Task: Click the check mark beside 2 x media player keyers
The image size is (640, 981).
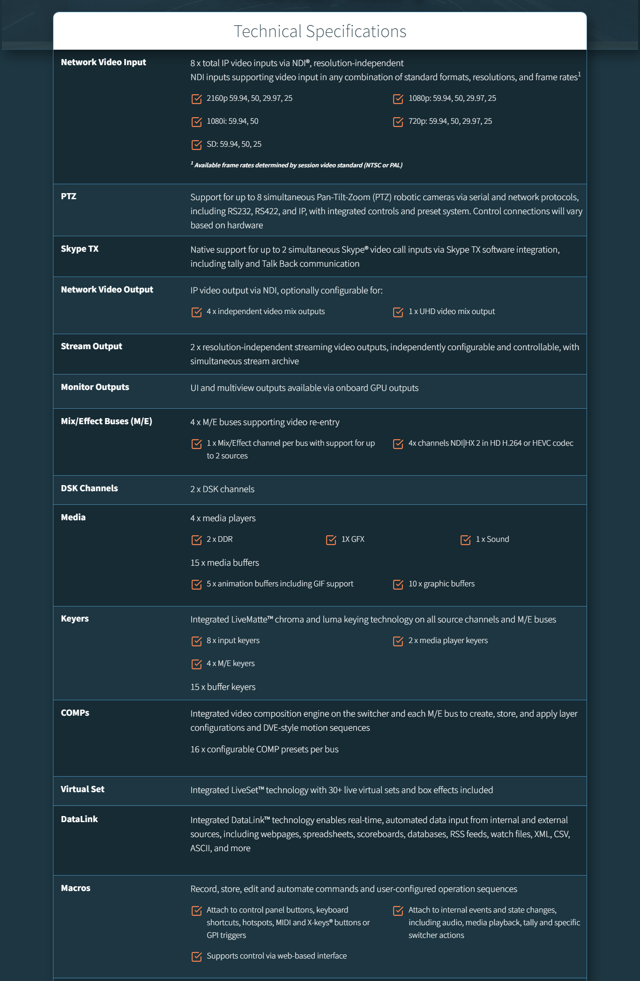Action: (398, 641)
